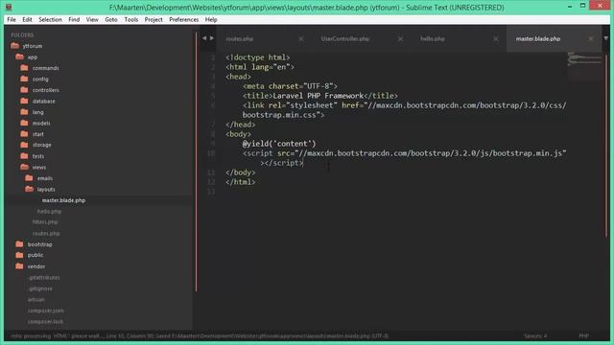Click the Sublime Text app icon in title bar
614x345 pixels.
9,7
